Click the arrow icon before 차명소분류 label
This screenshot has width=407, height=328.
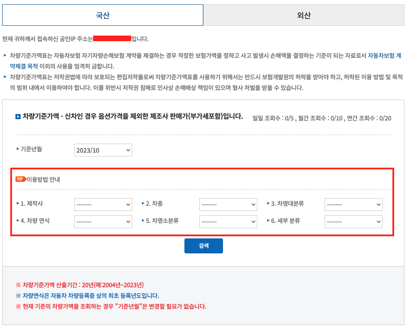[x=143, y=221]
